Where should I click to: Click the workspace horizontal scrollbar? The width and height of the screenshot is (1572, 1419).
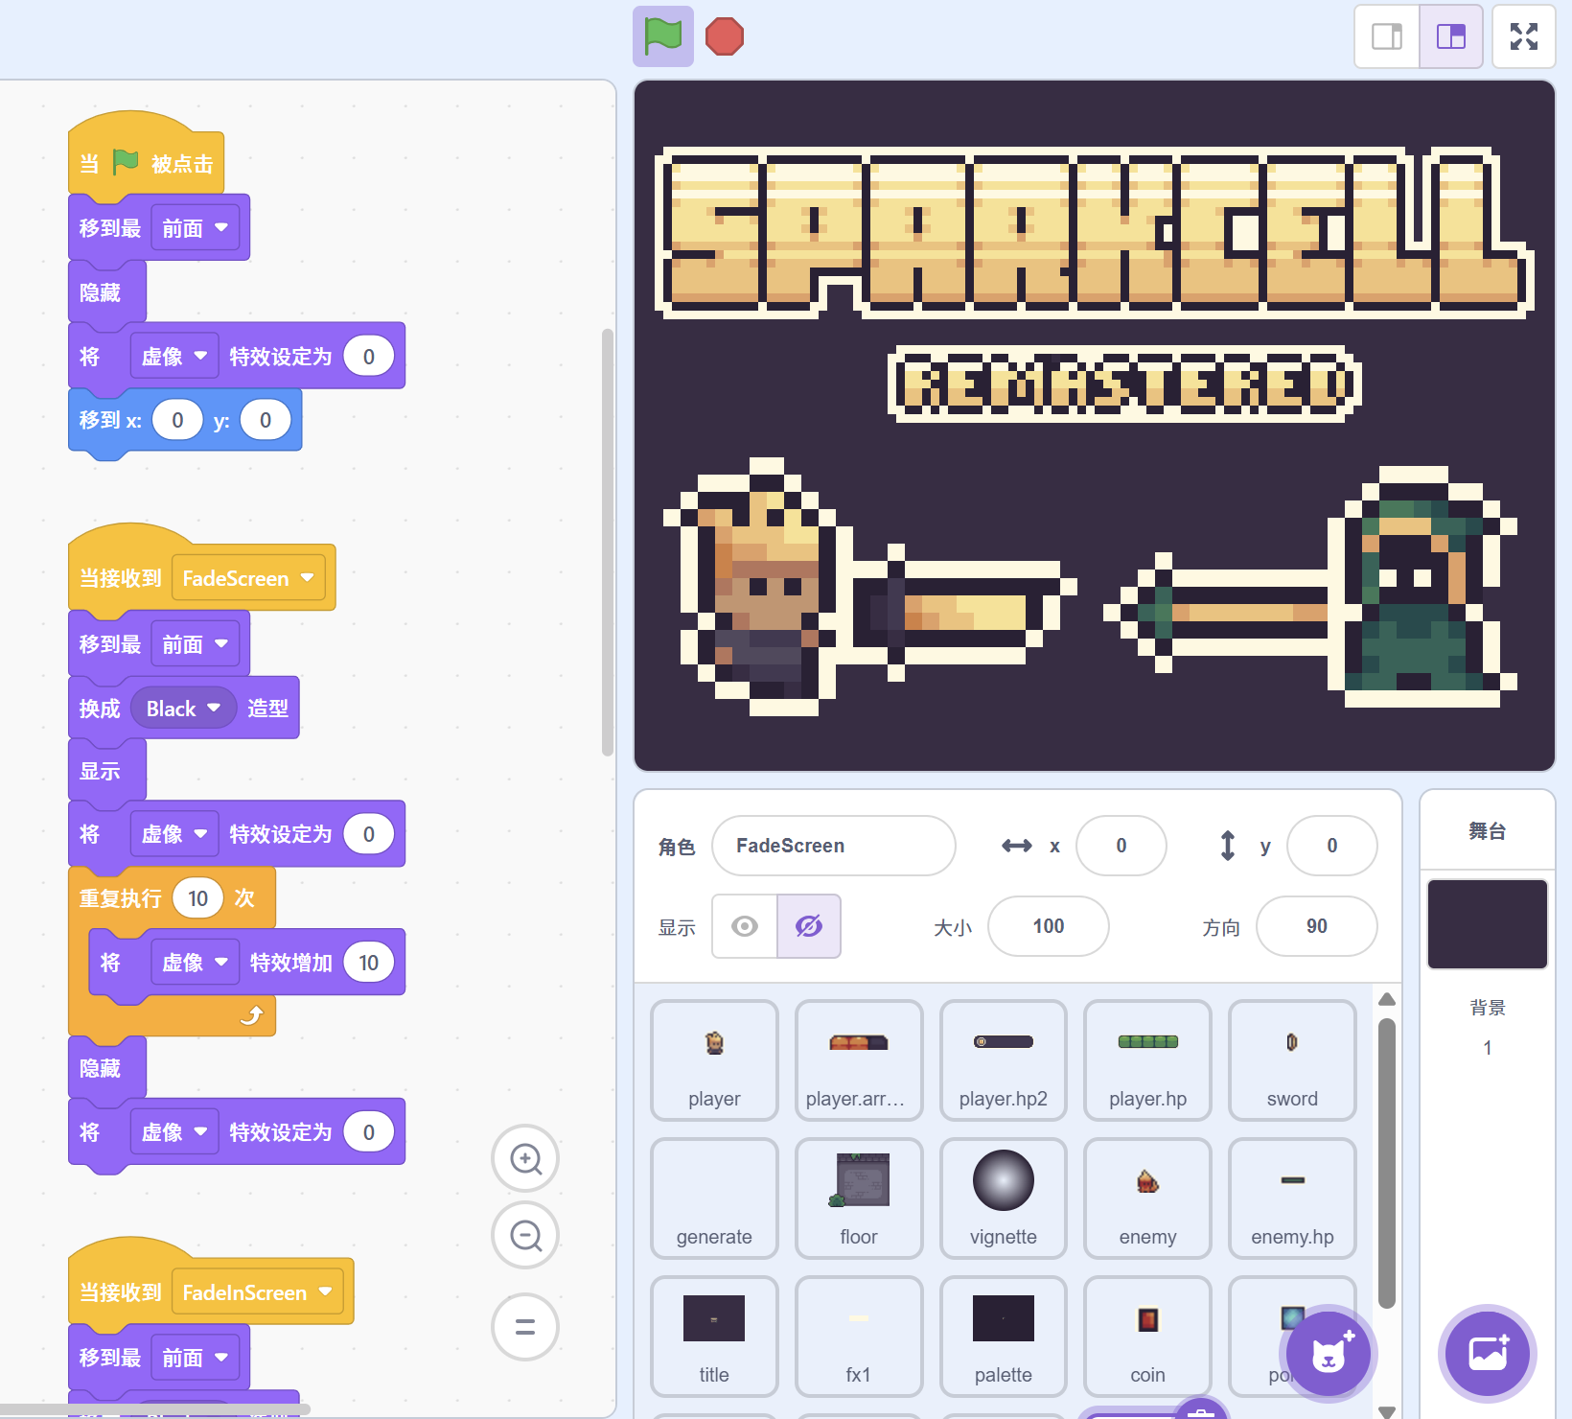tap(155, 1409)
